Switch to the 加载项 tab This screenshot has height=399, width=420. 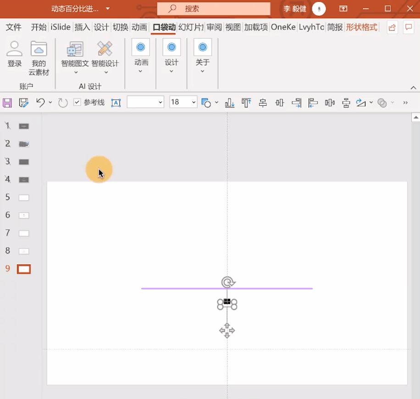point(256,27)
